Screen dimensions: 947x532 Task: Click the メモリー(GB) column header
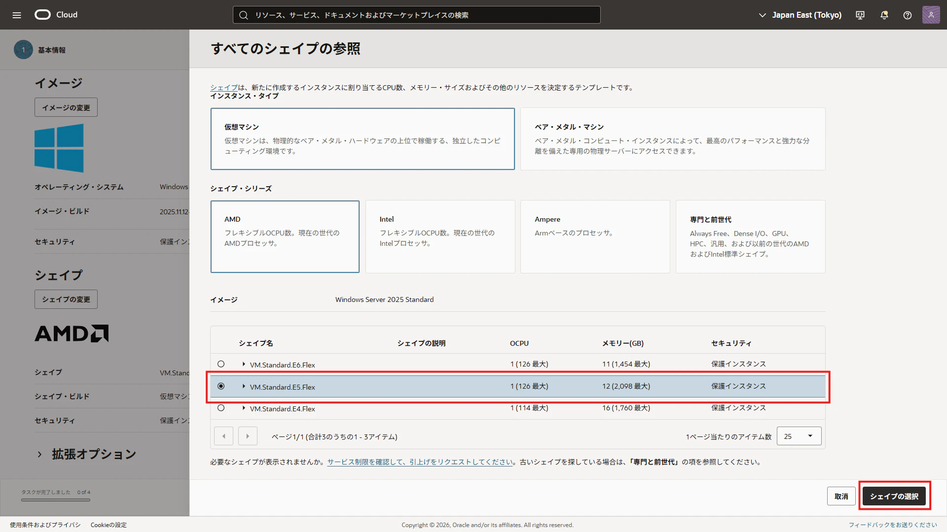pos(623,343)
